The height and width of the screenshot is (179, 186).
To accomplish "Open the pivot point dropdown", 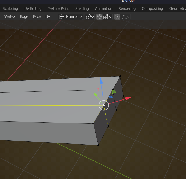I will [x=90, y=17].
